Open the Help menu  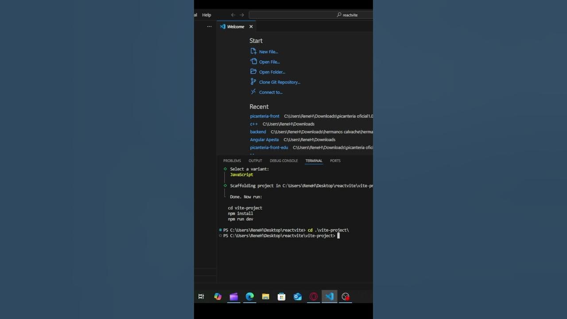click(206, 15)
